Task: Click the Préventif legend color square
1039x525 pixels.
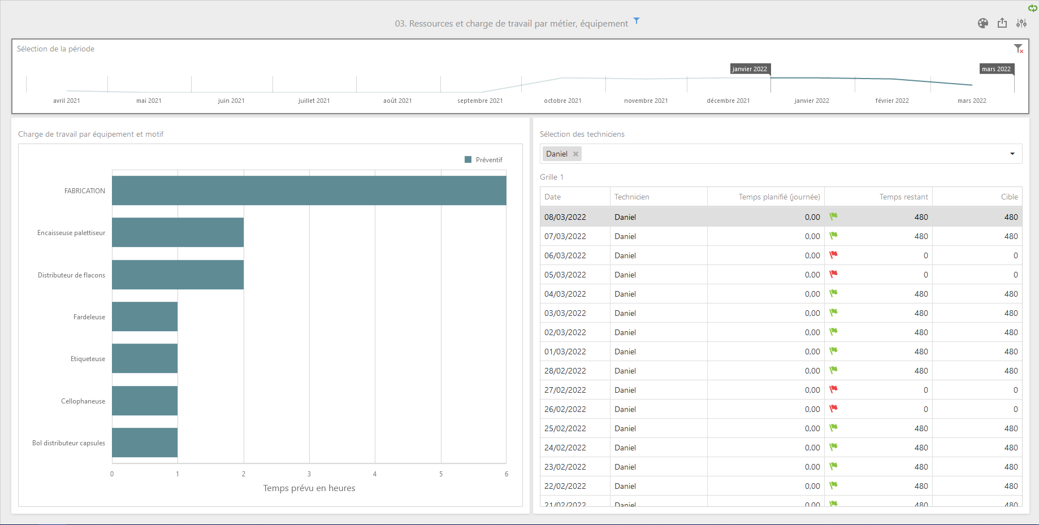Action: coord(468,160)
